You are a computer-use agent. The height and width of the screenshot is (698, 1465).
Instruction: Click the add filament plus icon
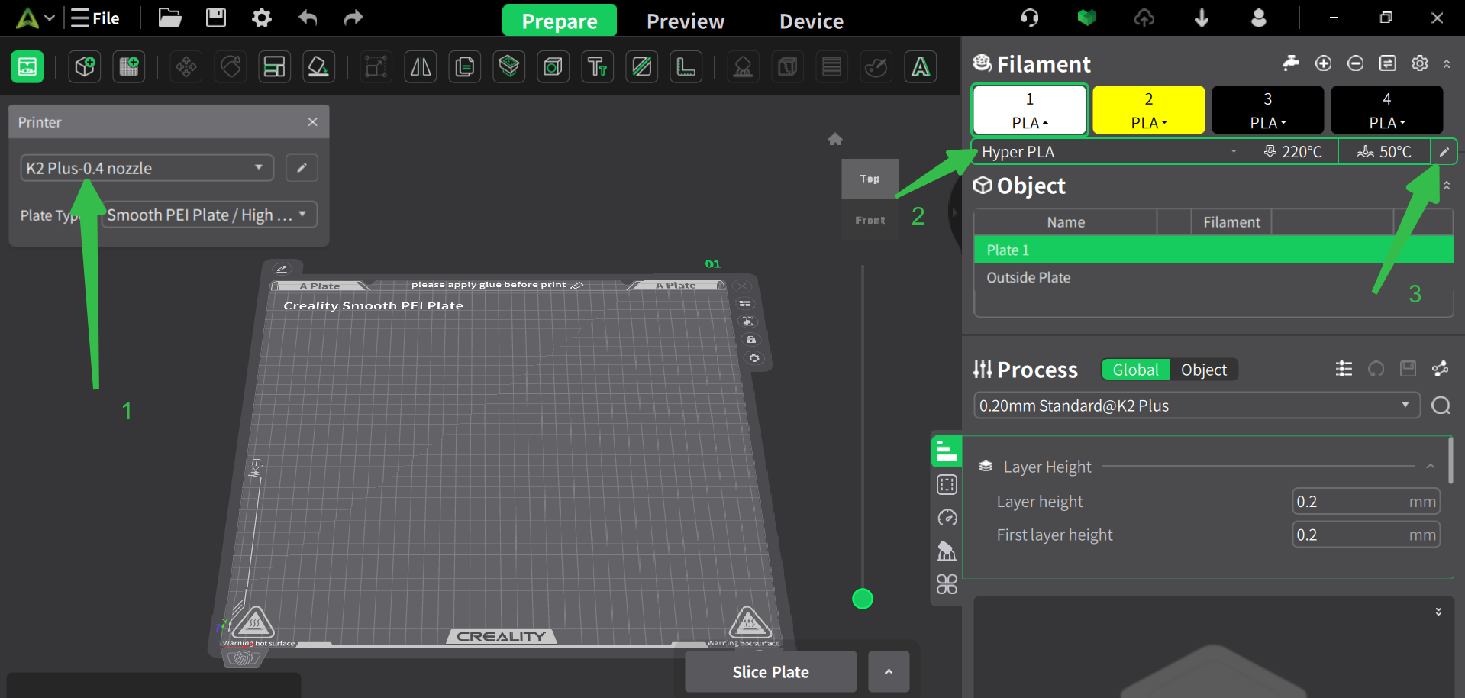coord(1323,63)
